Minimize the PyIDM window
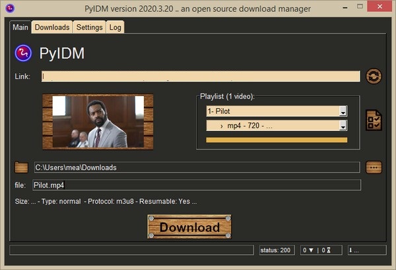This screenshot has width=396, height=270. (345, 7)
